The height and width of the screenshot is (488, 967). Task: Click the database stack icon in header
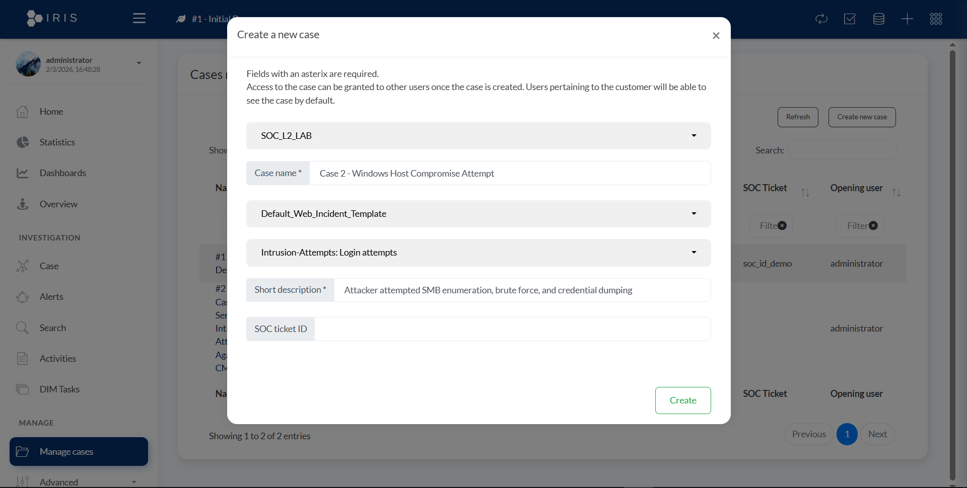click(878, 19)
